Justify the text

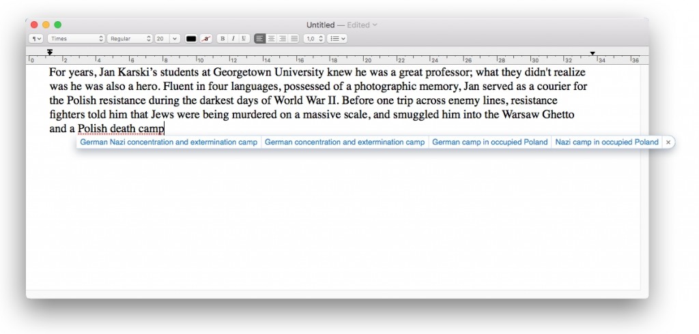pyautogui.click(x=294, y=39)
